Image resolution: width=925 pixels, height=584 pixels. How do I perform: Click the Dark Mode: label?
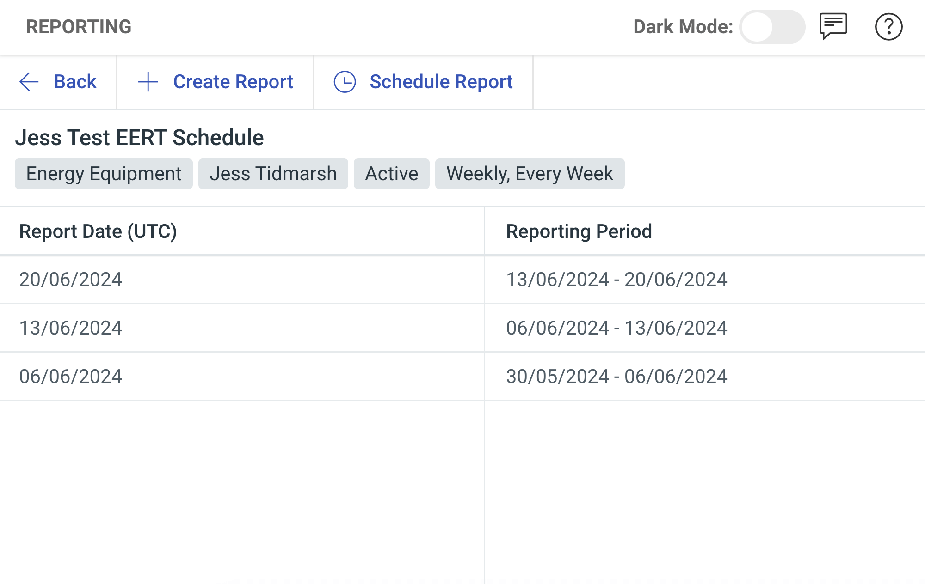click(683, 27)
